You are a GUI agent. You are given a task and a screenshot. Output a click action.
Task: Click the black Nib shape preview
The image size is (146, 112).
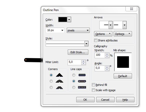pyautogui.click(x=123, y=62)
